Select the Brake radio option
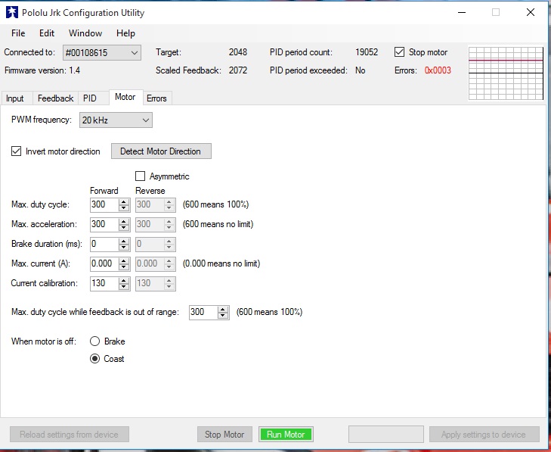 tap(95, 341)
